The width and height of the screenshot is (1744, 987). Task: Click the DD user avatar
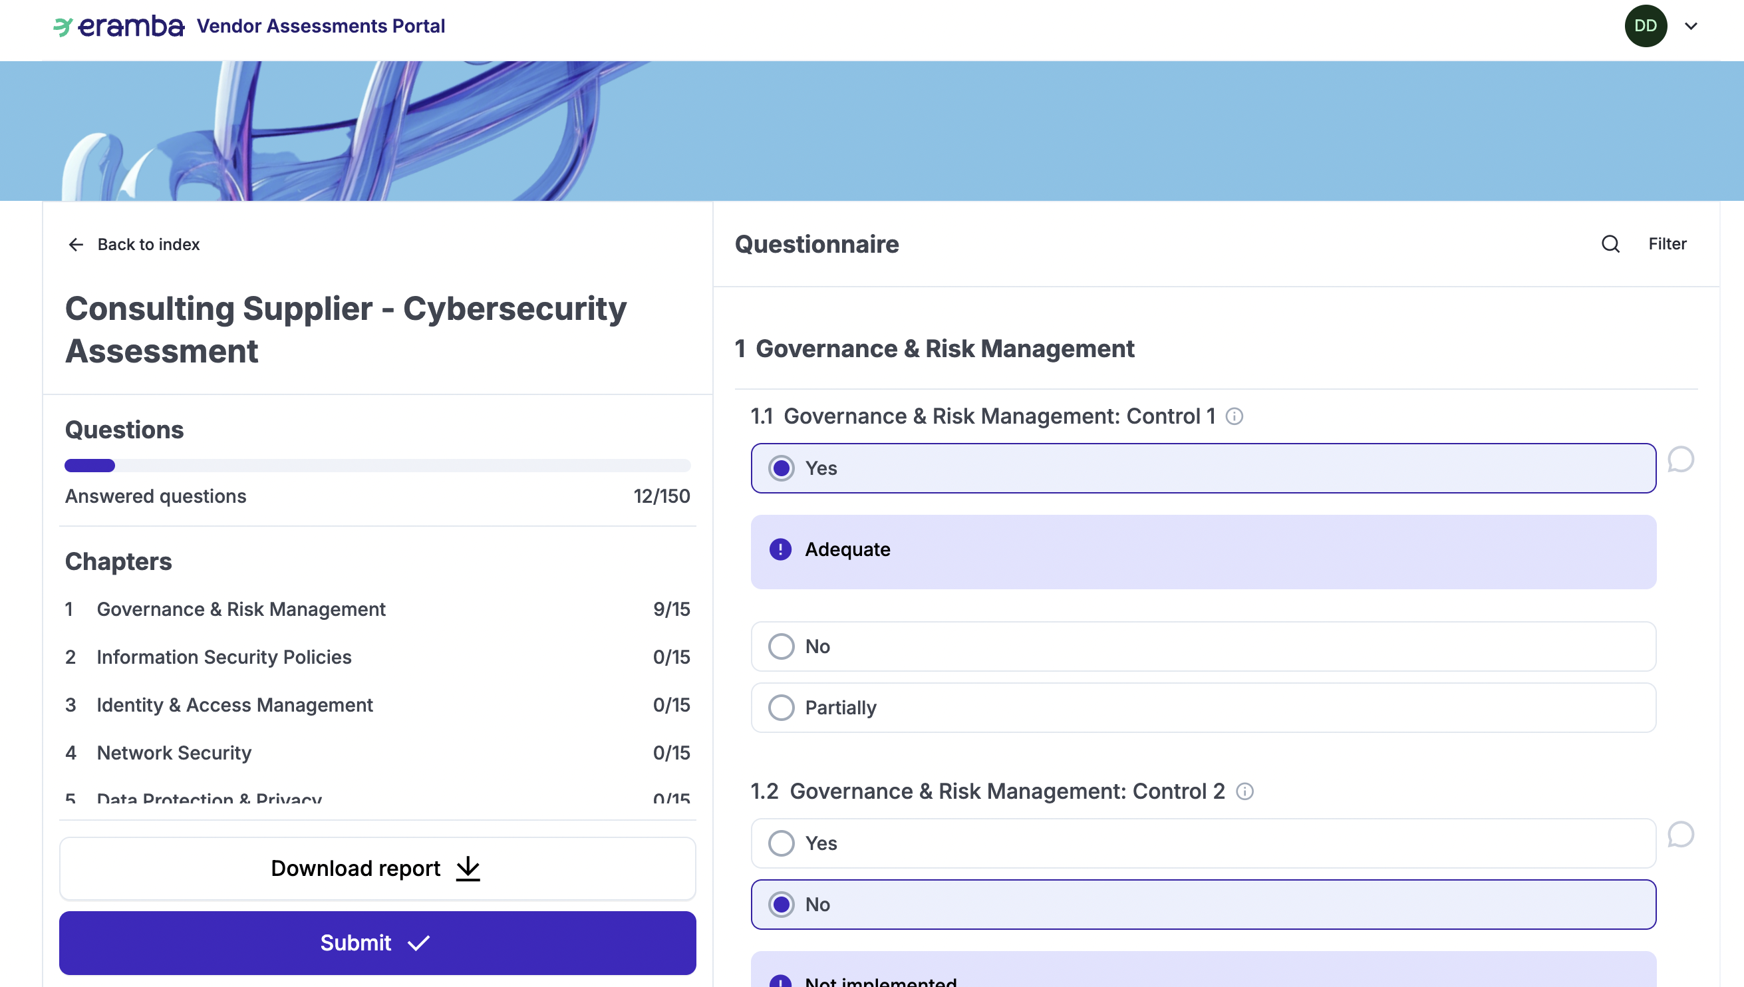tap(1645, 27)
